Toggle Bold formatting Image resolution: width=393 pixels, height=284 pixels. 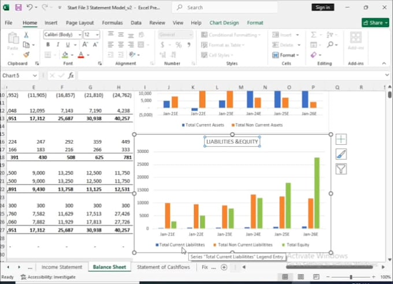point(48,45)
